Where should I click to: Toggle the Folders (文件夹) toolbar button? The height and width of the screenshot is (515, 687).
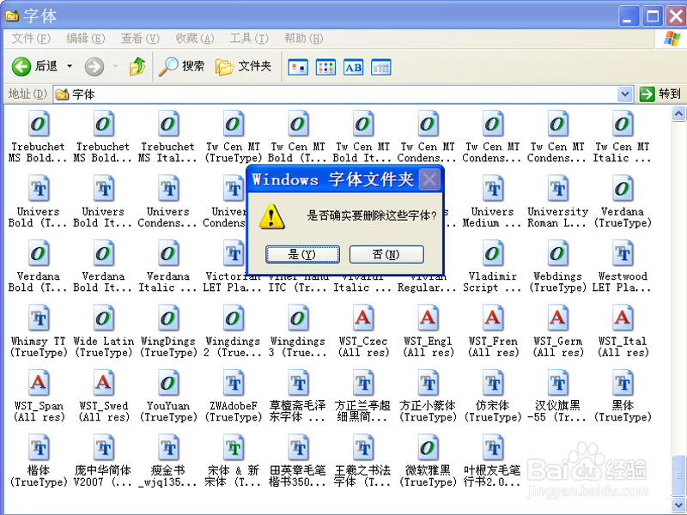(x=244, y=67)
